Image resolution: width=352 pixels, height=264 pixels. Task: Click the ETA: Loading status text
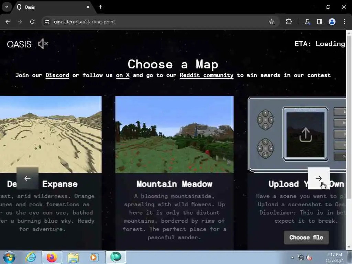click(x=320, y=44)
